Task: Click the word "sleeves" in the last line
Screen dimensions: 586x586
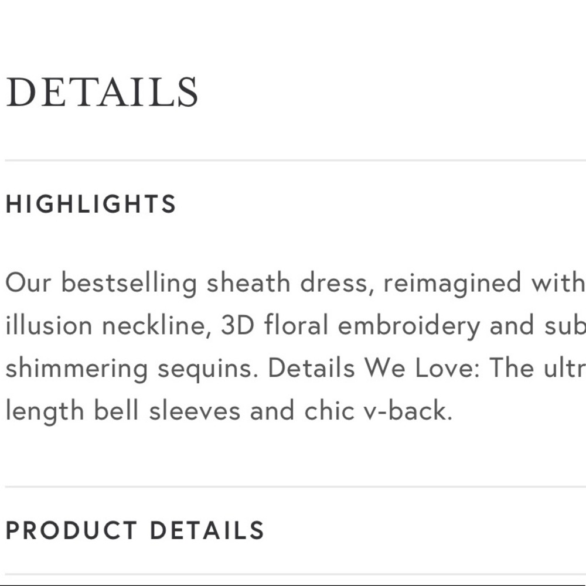Action: [x=195, y=410]
